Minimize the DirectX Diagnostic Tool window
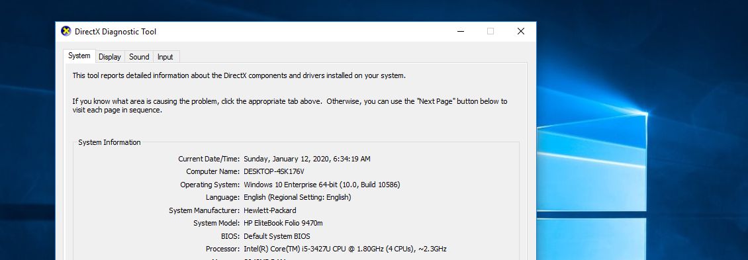This screenshot has height=260, width=748. [461, 32]
